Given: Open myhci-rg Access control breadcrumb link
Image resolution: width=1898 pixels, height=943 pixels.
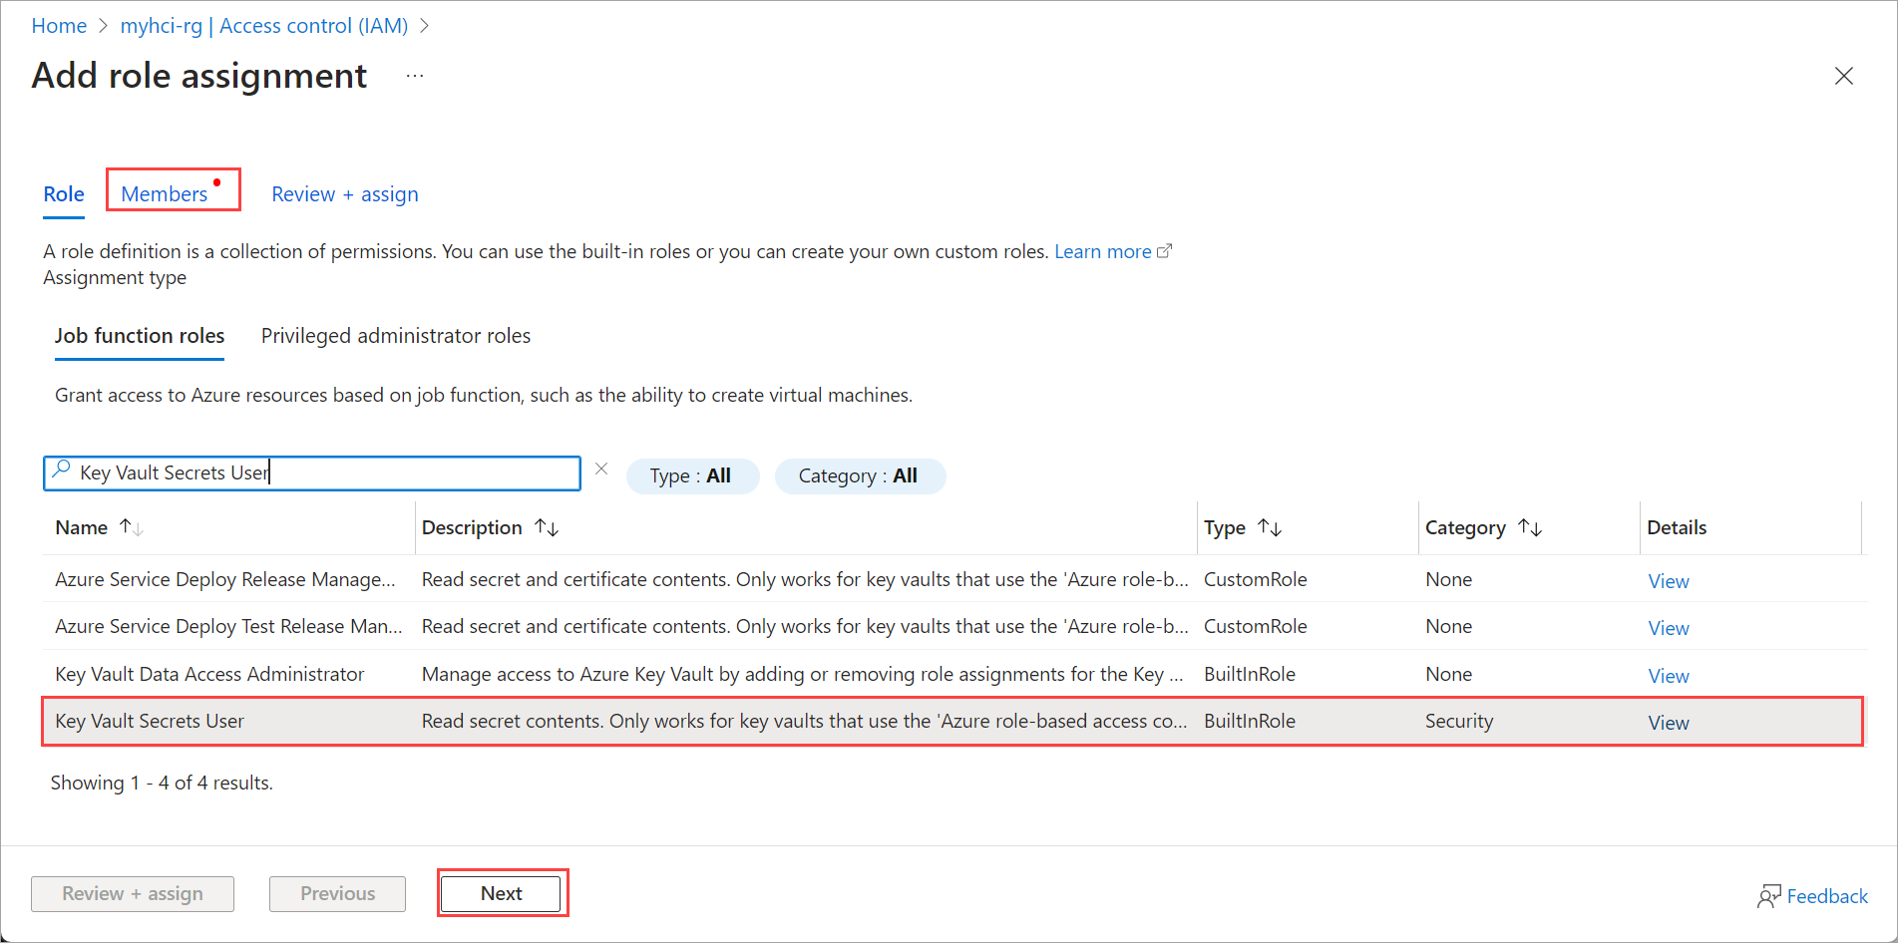Looking at the screenshot, I should pyautogui.click(x=264, y=26).
